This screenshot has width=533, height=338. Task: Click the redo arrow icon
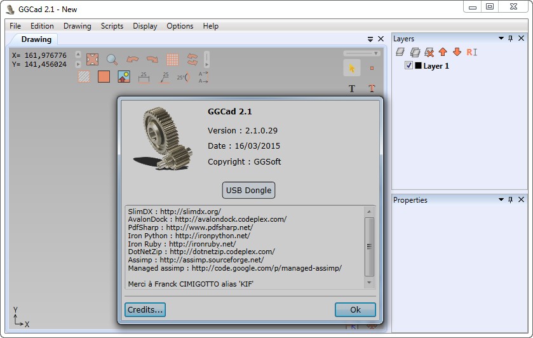click(152, 59)
